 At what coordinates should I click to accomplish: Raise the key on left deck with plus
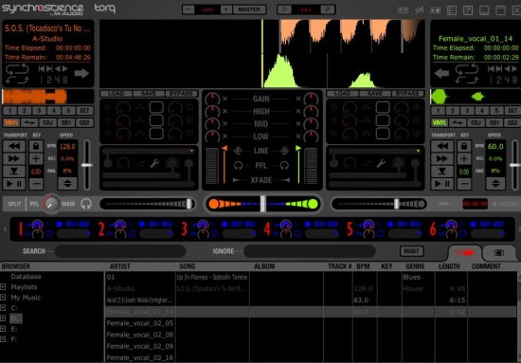point(36,158)
